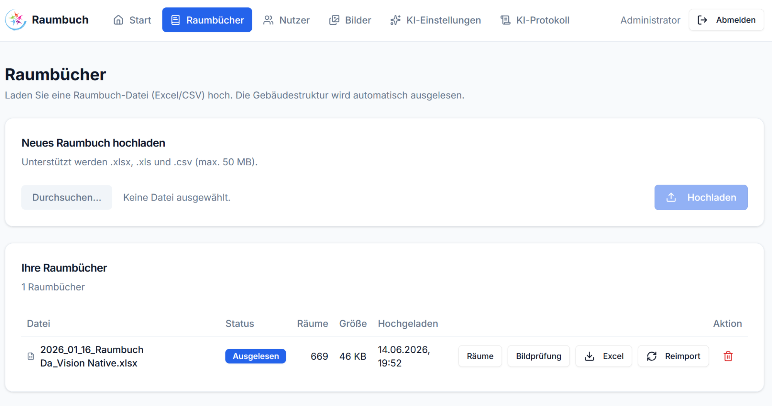This screenshot has height=406, width=772.
Task: Open the Nutzer section
Action: 286,20
